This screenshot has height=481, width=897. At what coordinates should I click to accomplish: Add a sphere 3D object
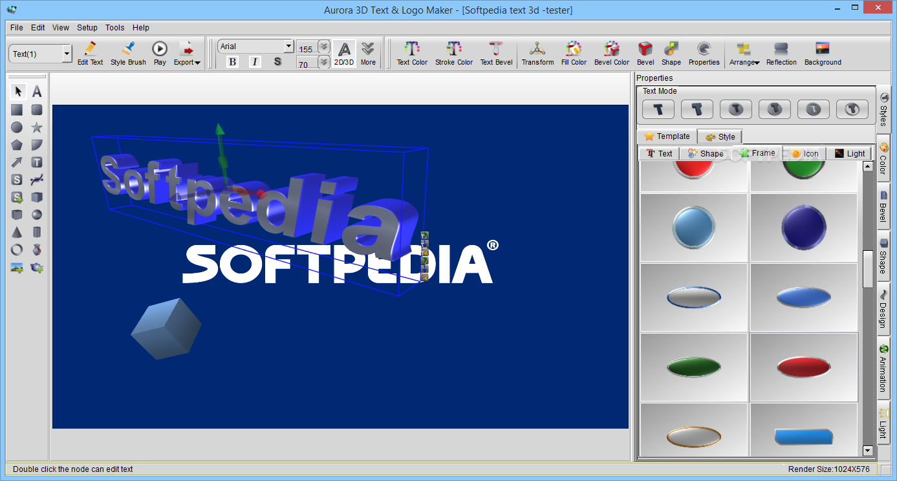pos(37,215)
